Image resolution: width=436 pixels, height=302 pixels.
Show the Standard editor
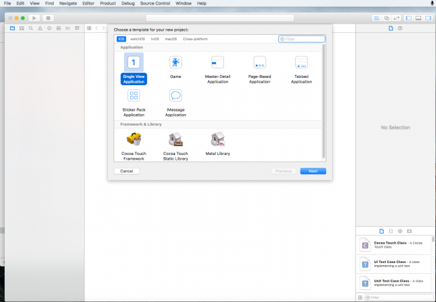coord(377,18)
